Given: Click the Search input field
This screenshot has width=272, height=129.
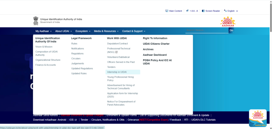Looking at the screenshot, I should tap(207, 30).
